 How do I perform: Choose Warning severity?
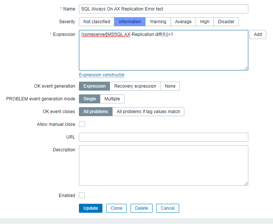[x=158, y=22]
